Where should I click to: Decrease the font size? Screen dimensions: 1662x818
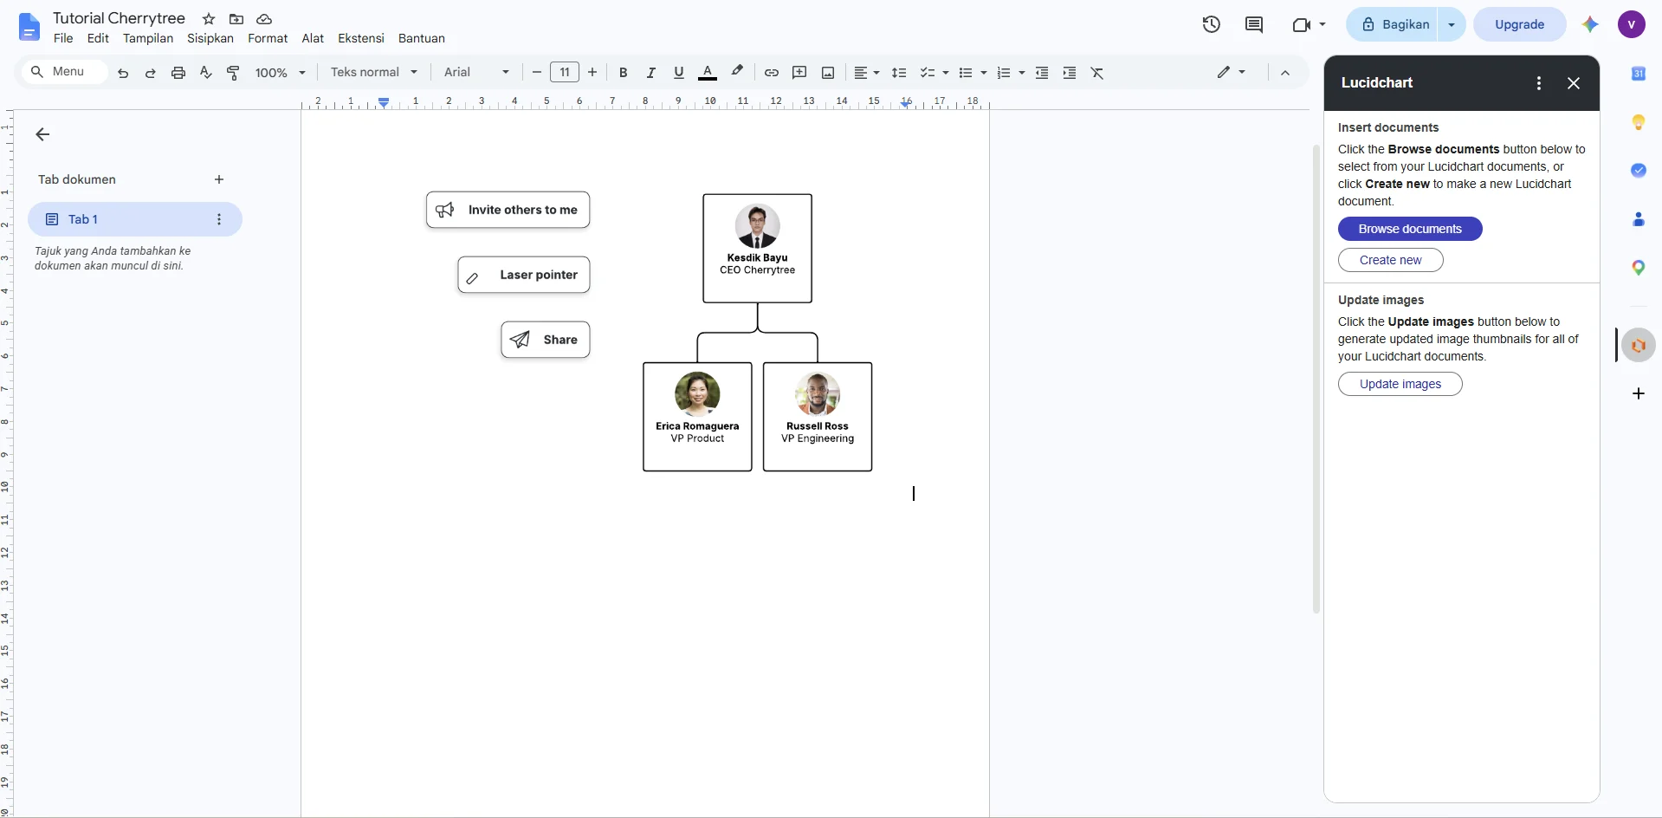click(537, 73)
